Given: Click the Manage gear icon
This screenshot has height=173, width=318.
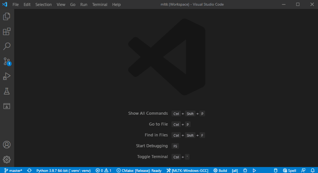Looking at the screenshot, I should [7, 160].
